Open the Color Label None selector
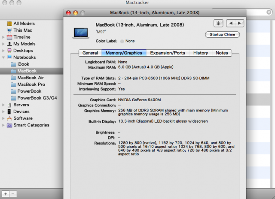This screenshot has width=275, height=199. [x=128, y=41]
